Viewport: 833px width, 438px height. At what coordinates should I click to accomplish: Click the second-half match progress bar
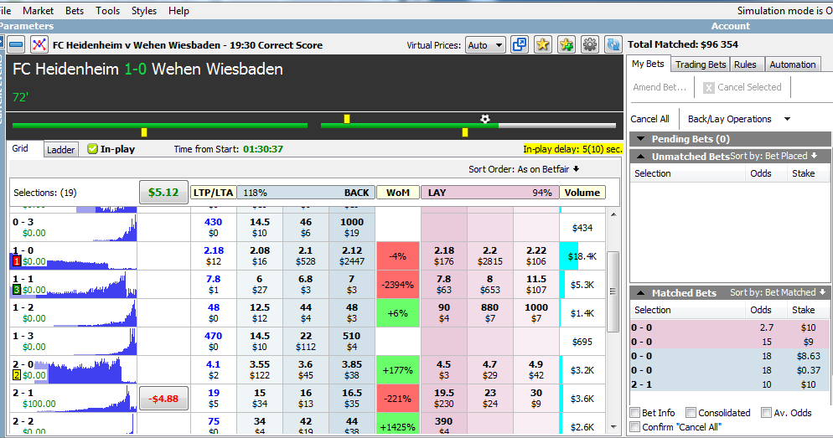coord(468,126)
